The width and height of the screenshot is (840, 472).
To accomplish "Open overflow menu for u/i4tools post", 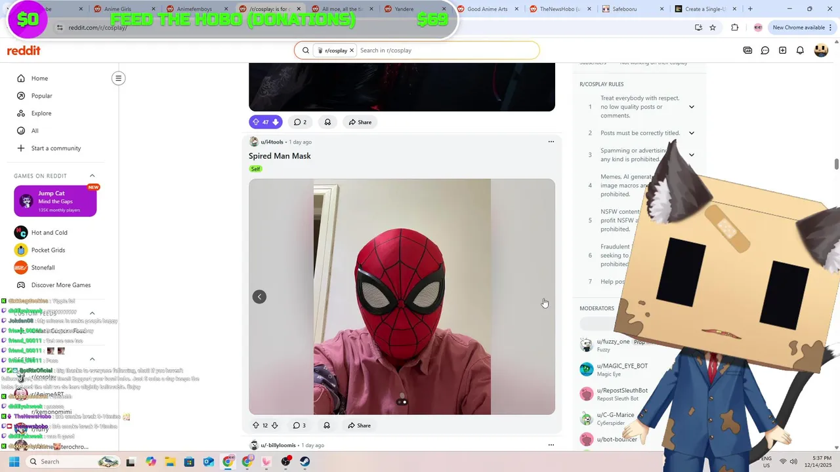I will [x=551, y=142].
